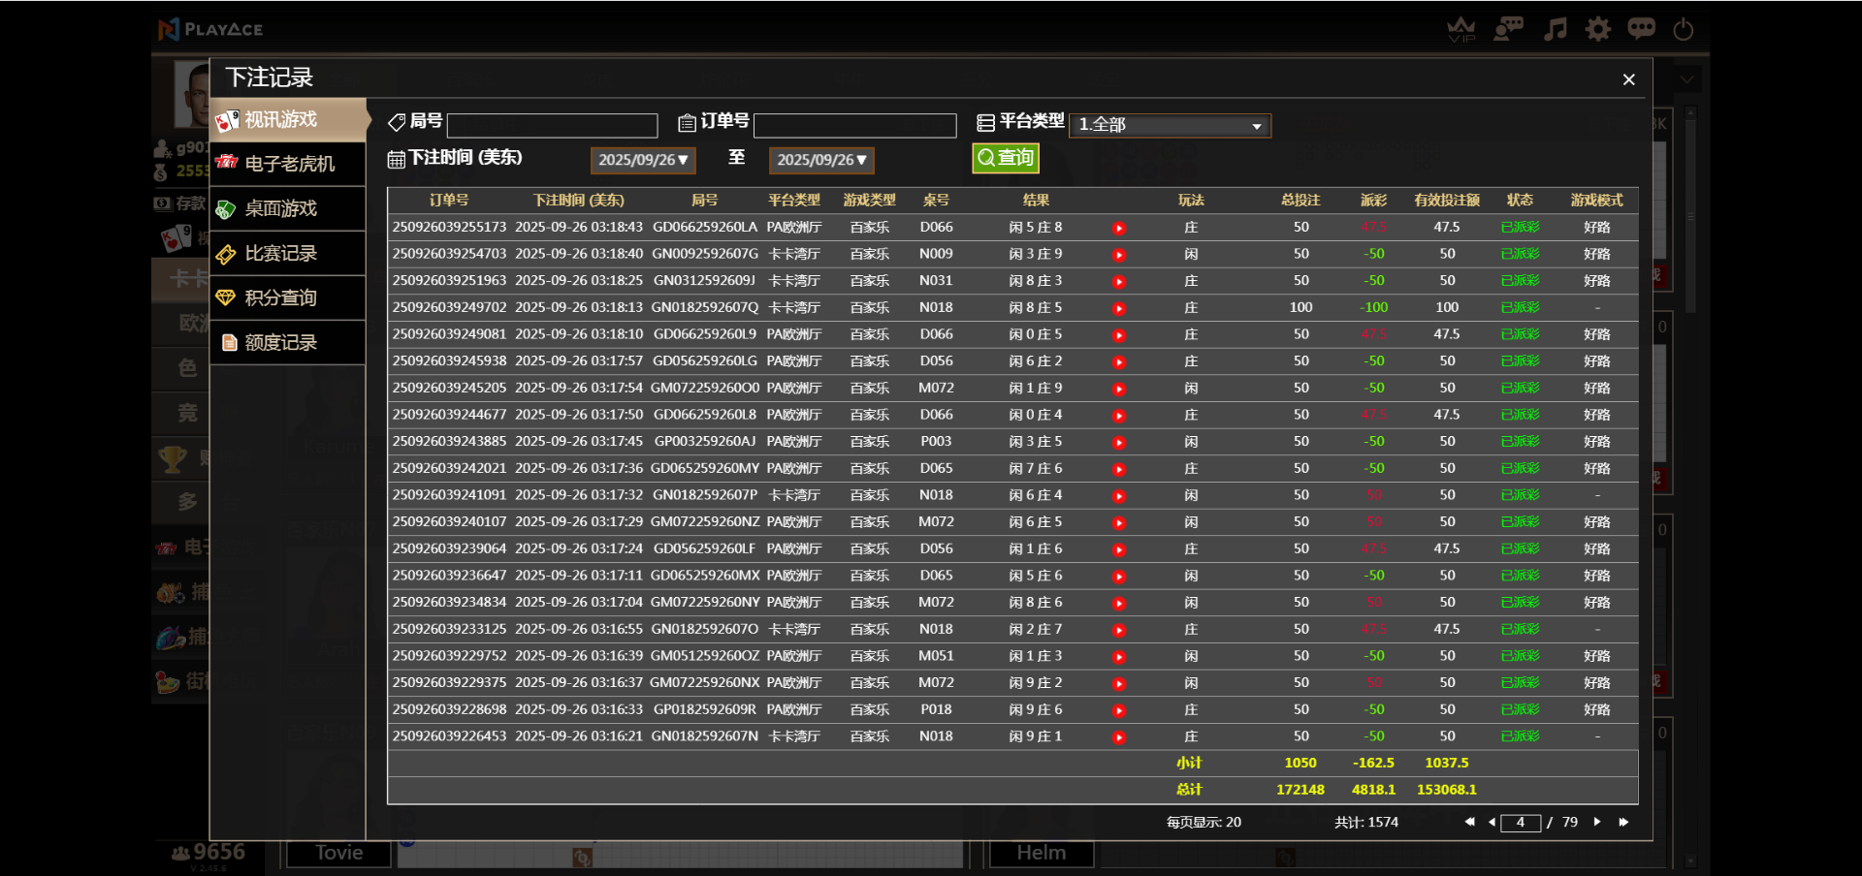Open the start date picker
This screenshot has width=1862, height=876.
(x=643, y=160)
